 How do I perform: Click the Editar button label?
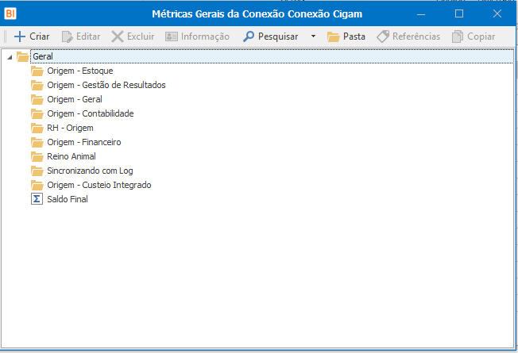click(88, 36)
